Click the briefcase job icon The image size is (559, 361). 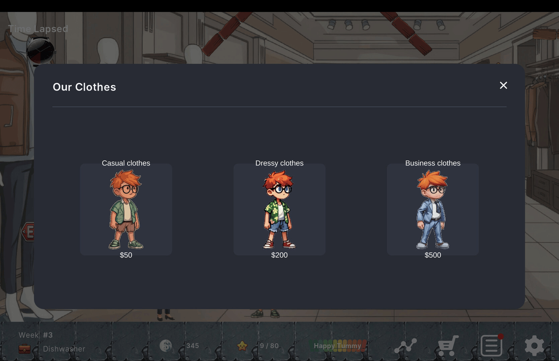click(x=24, y=349)
